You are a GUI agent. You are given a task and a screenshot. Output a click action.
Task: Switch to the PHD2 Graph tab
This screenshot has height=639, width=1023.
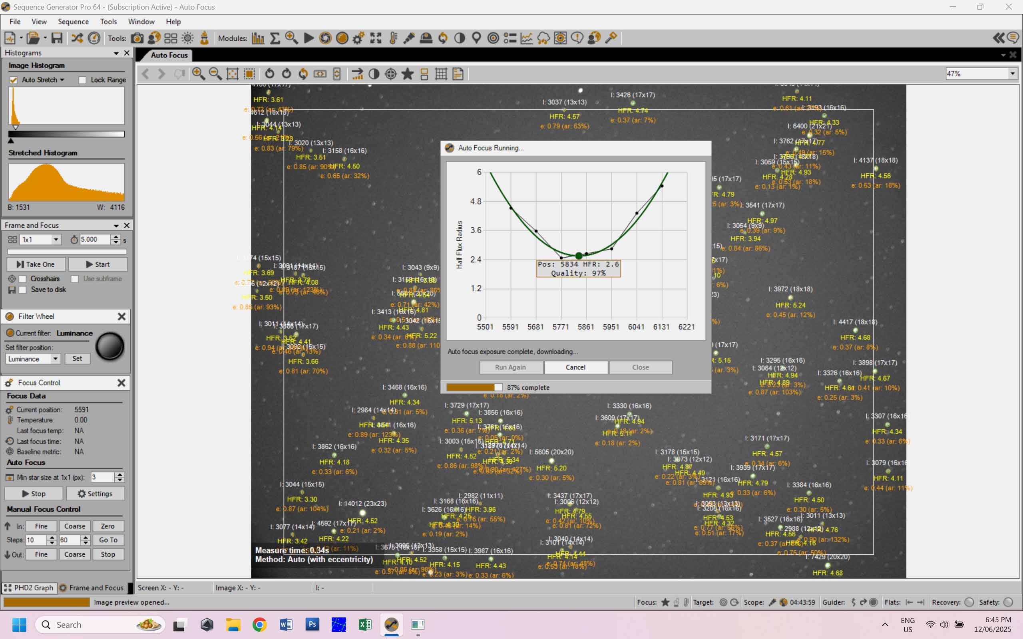pyautogui.click(x=29, y=587)
